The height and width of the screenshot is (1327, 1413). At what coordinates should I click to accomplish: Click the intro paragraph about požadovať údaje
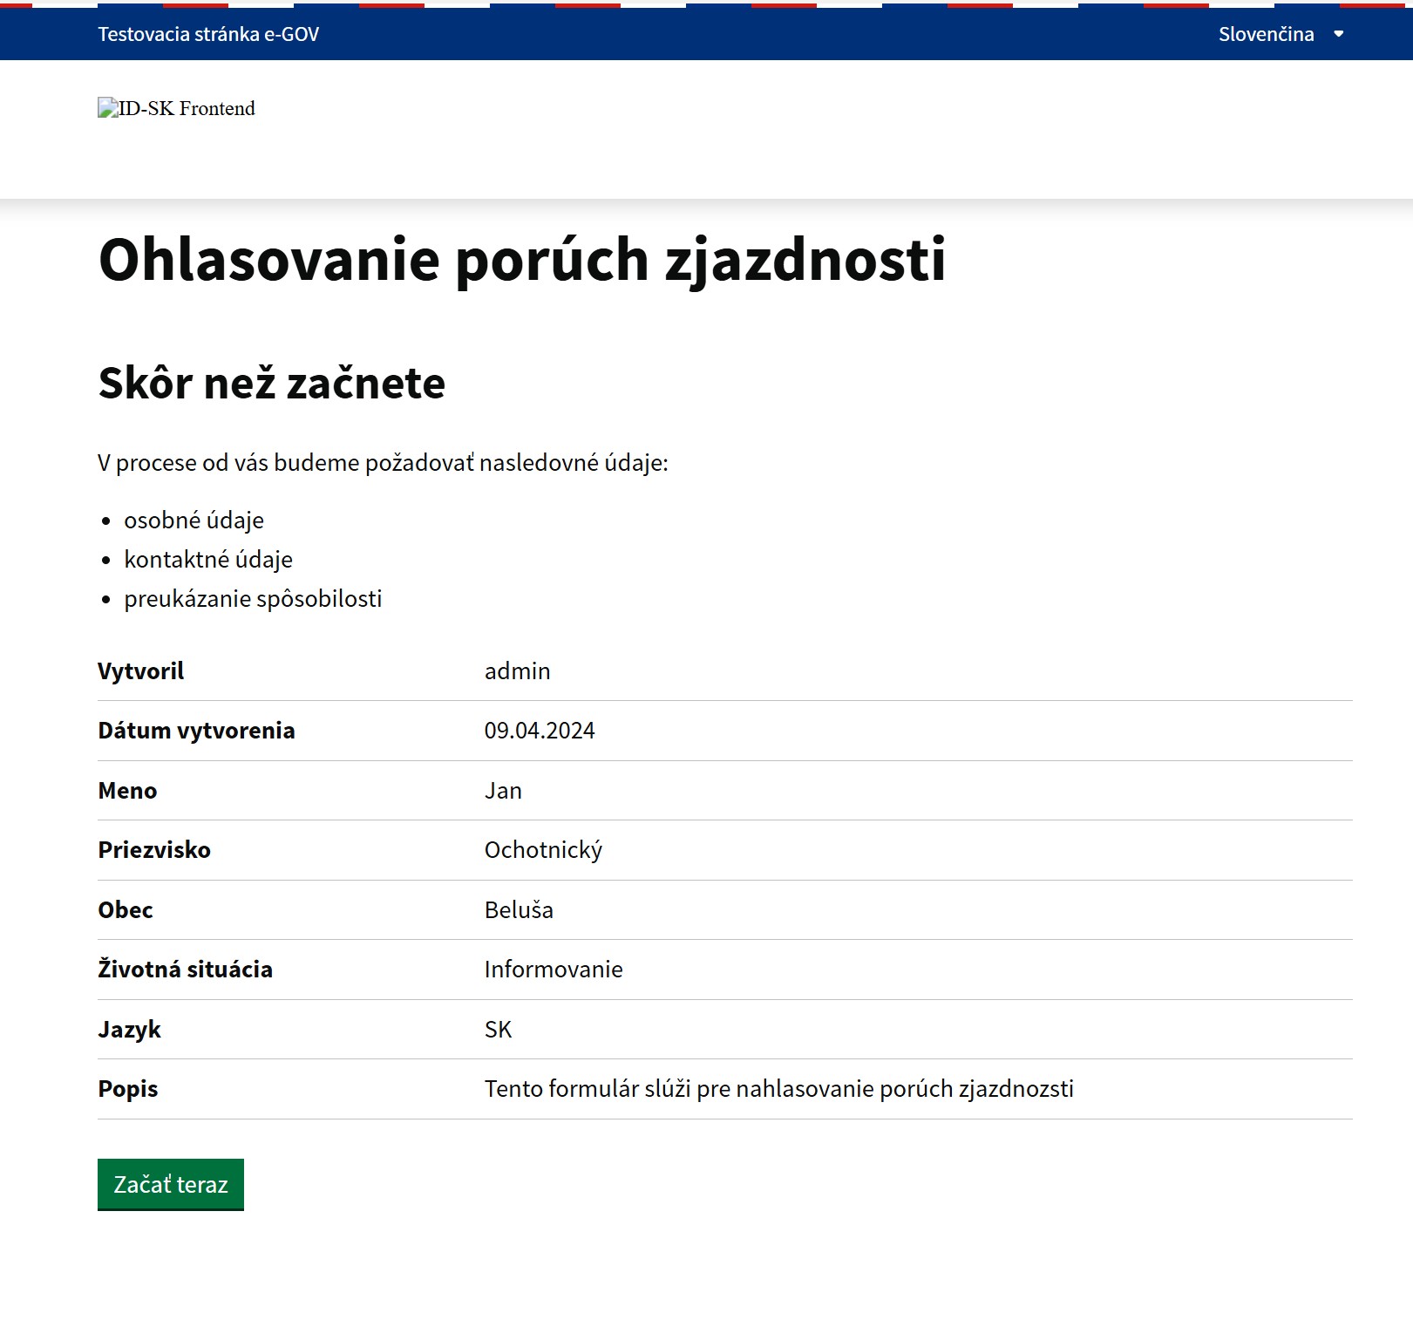(383, 463)
